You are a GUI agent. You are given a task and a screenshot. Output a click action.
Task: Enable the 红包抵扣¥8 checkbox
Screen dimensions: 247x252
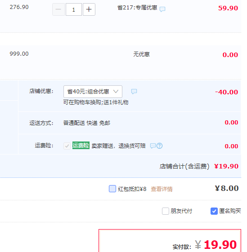click(112, 189)
